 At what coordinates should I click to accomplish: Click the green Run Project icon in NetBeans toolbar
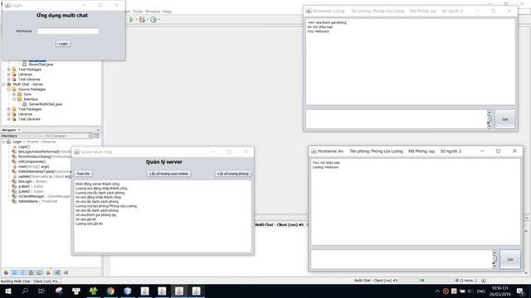131,20
